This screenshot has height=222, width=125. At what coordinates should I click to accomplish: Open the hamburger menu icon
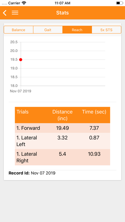pyautogui.click(x=15, y=13)
